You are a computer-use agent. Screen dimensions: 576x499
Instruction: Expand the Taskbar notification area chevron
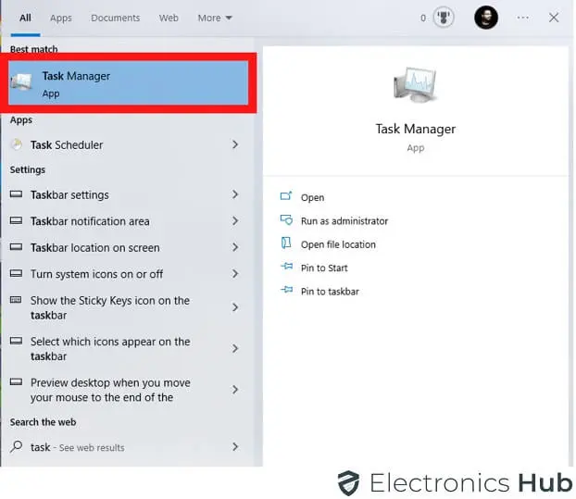(235, 221)
